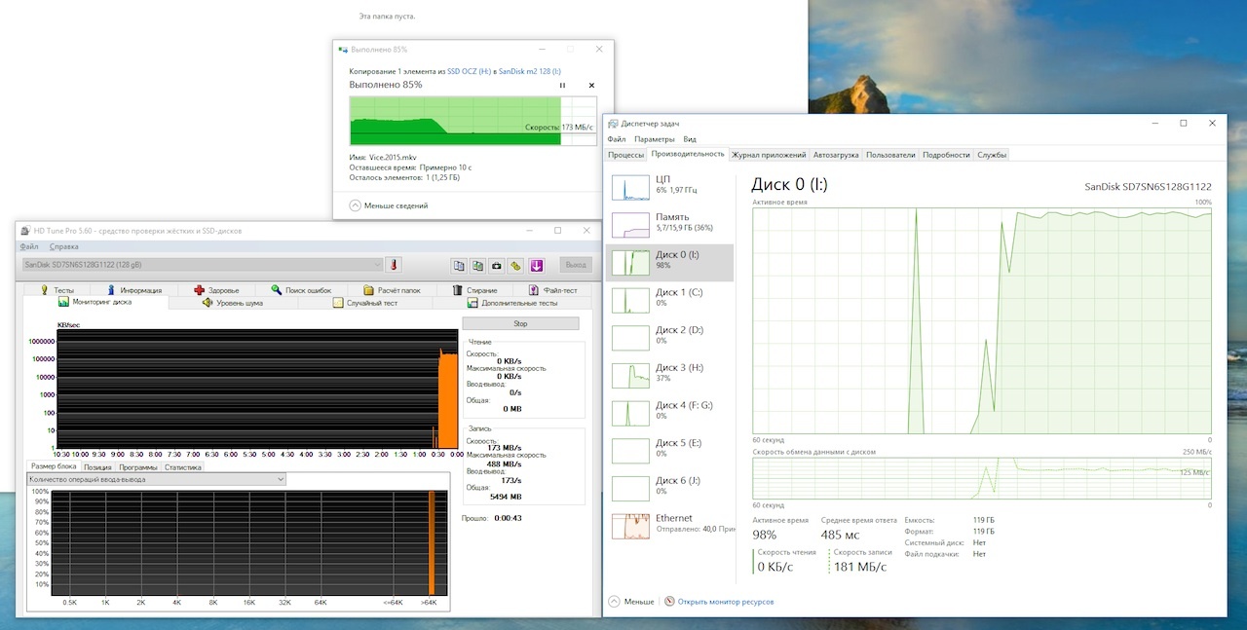Open the Тесты tab in HD Tune
The height and width of the screenshot is (630, 1247).
pyautogui.click(x=57, y=290)
